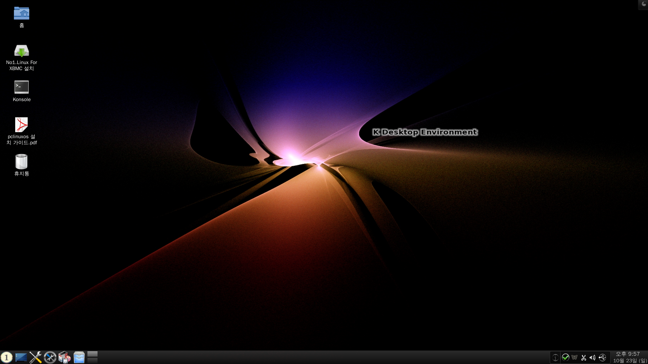This screenshot has height=364, width=648.
Task: Open the Klipper scissors clipboard icon
Action: point(584,358)
